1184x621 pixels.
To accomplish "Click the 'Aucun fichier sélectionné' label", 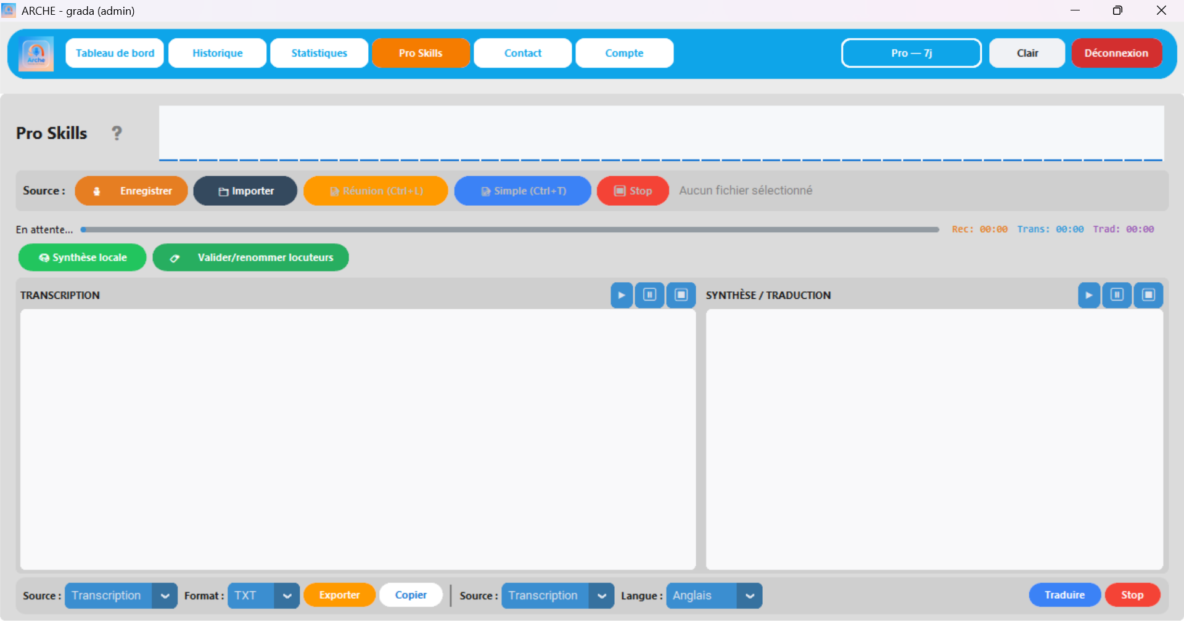I will [746, 191].
